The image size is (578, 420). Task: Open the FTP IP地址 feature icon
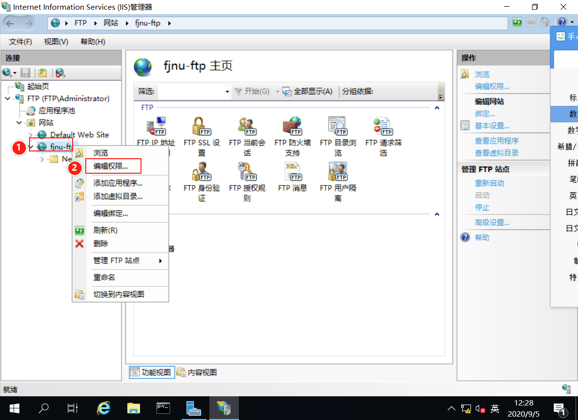pyautogui.click(x=156, y=127)
